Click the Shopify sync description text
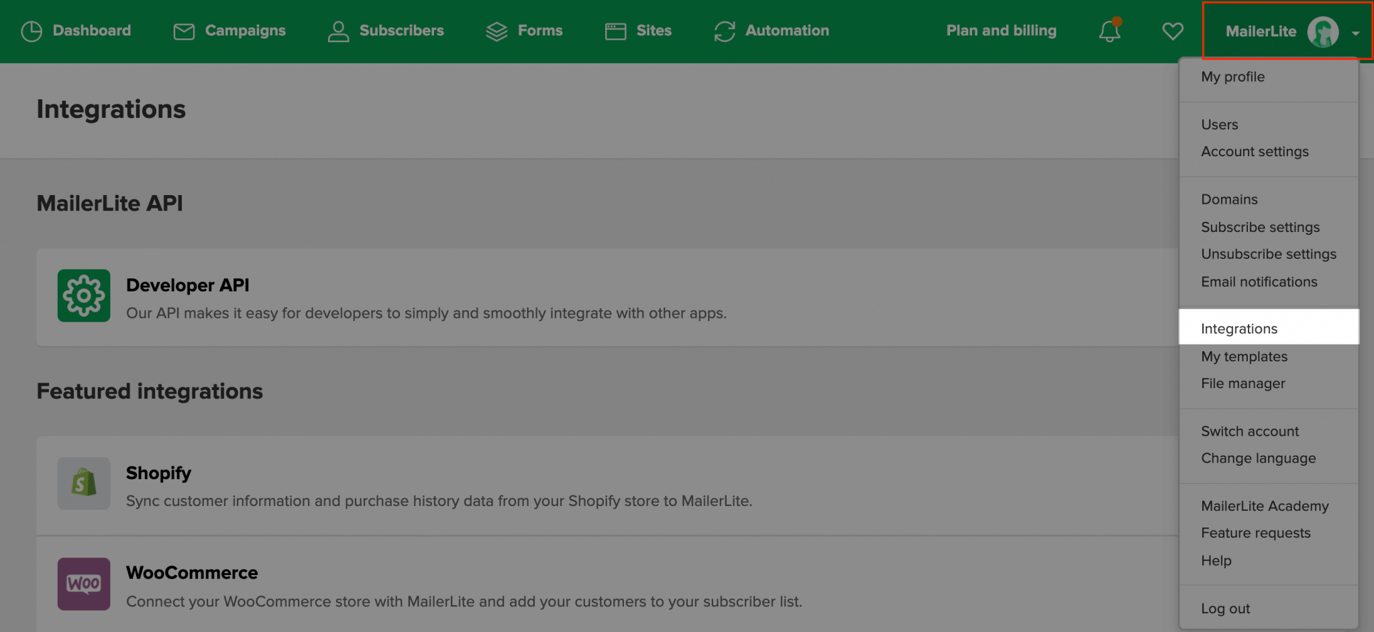The width and height of the screenshot is (1374, 632). (439, 501)
